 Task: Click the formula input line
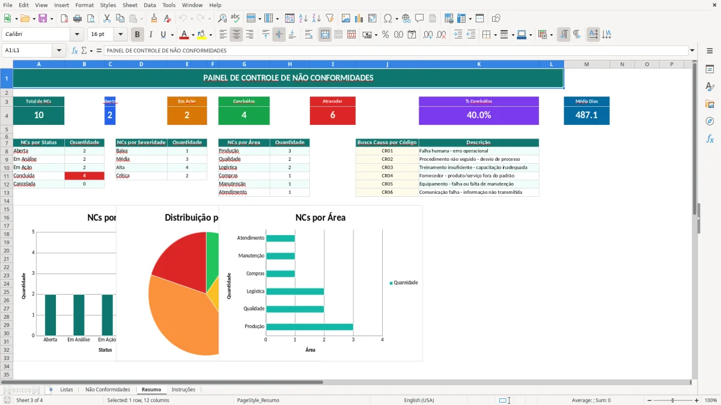(396, 50)
